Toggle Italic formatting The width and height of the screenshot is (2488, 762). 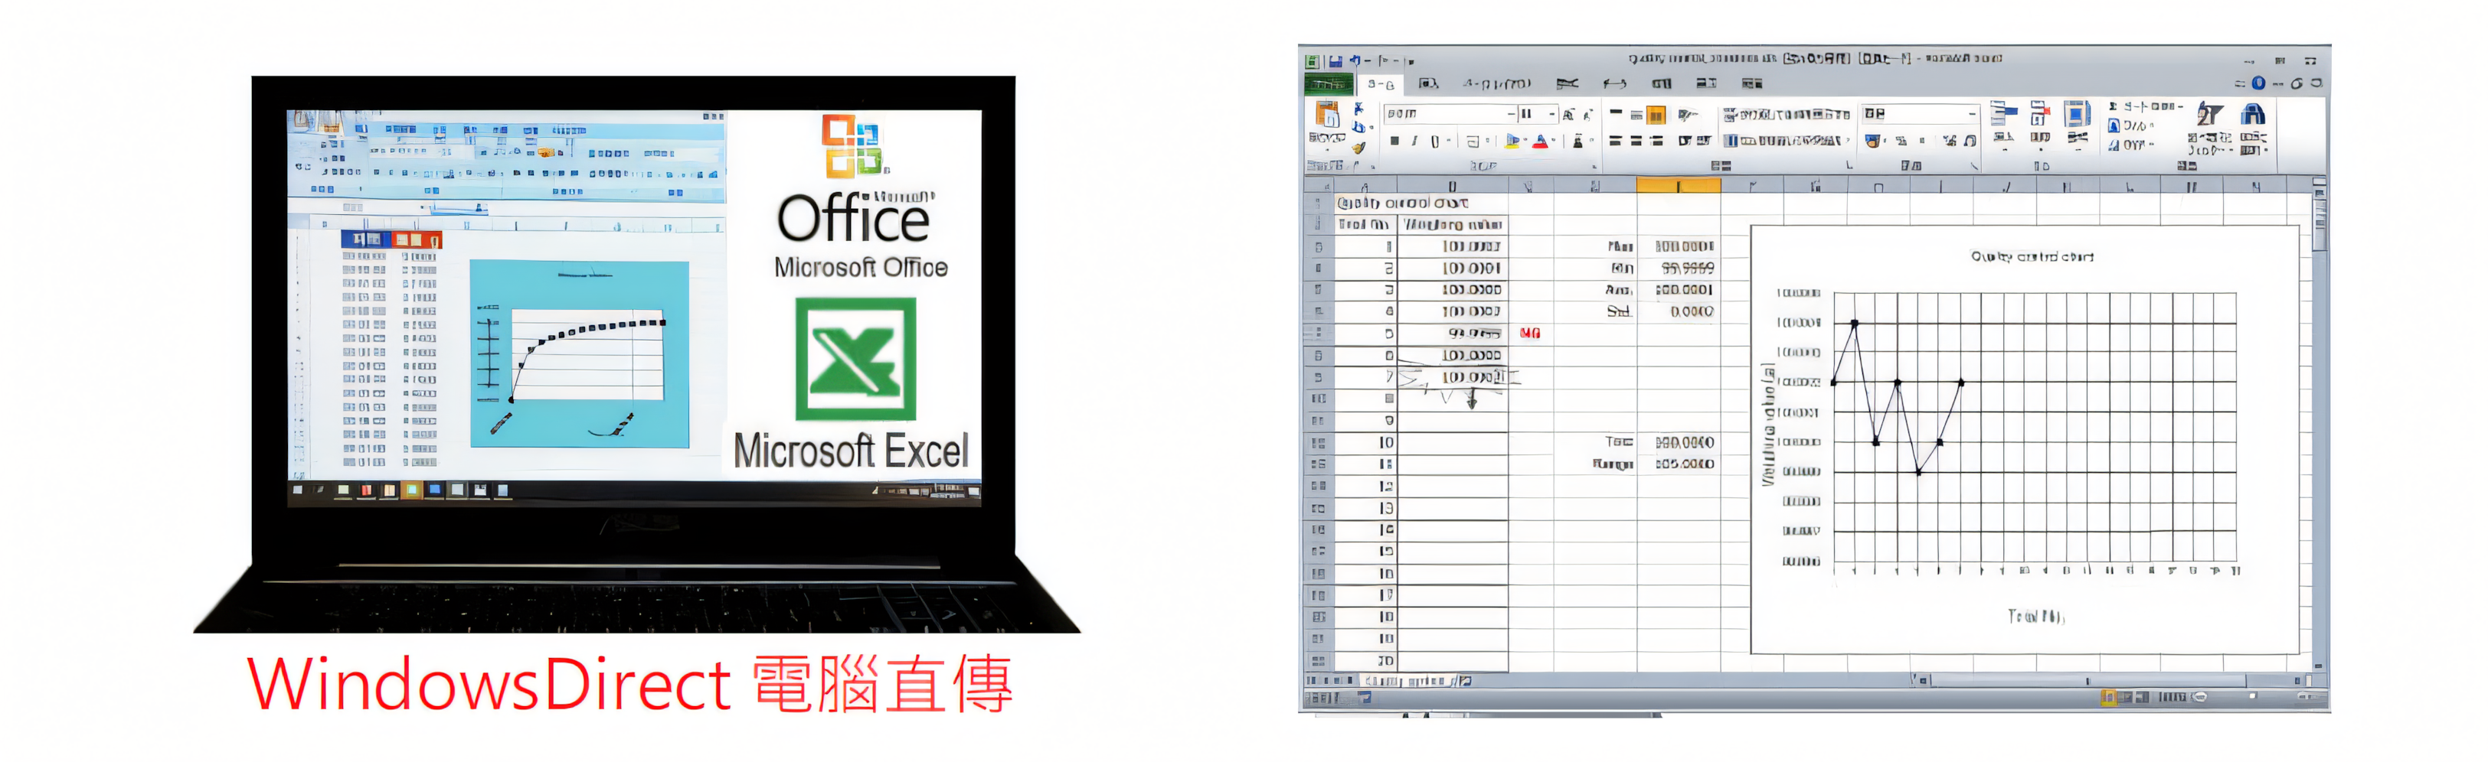tap(1414, 141)
